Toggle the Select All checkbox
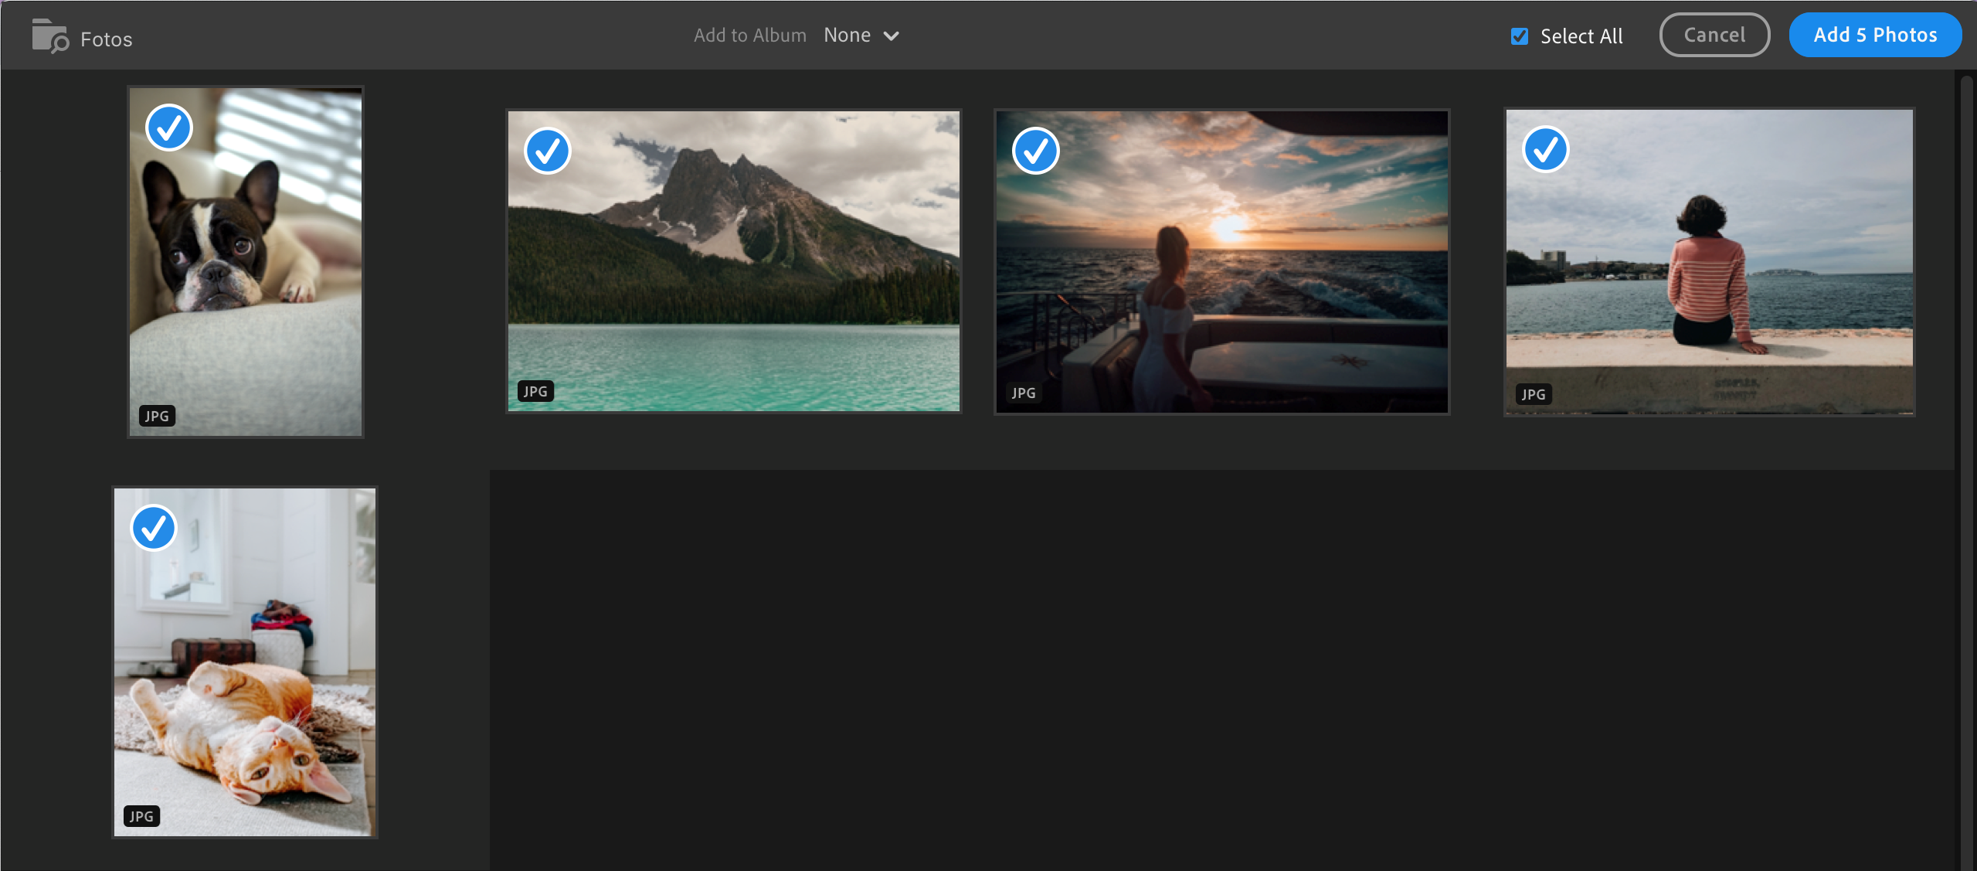1977x871 pixels. (1519, 36)
